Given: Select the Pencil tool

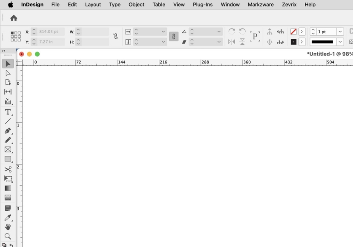Looking at the screenshot, I should pyautogui.click(x=8, y=140).
